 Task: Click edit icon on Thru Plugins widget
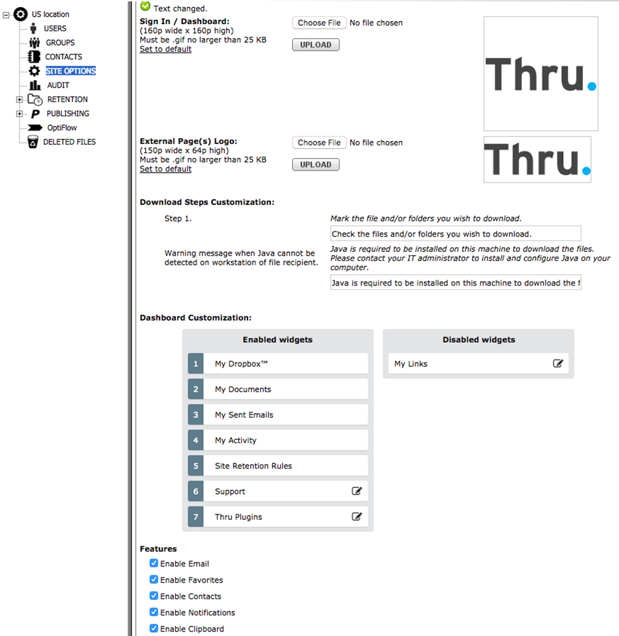click(x=357, y=517)
